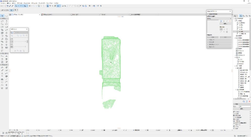Click the Pick Up Parameters eyedropper

pos(10,6)
